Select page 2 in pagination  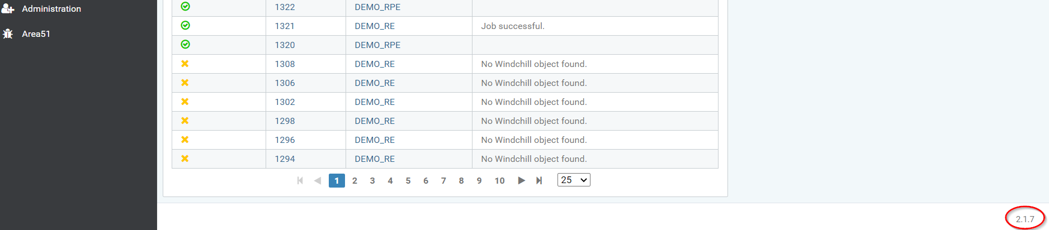(x=355, y=181)
